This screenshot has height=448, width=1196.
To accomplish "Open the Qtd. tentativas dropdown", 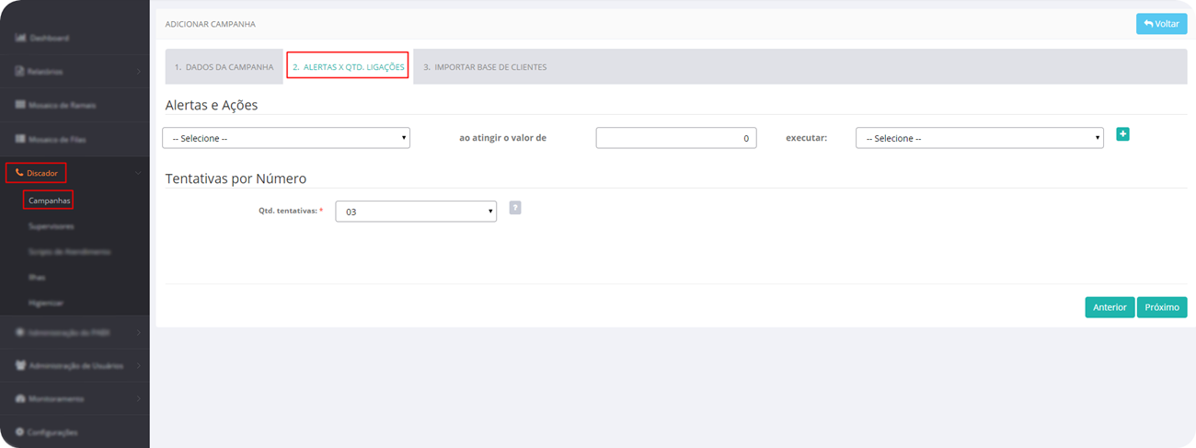I will 416,212.
